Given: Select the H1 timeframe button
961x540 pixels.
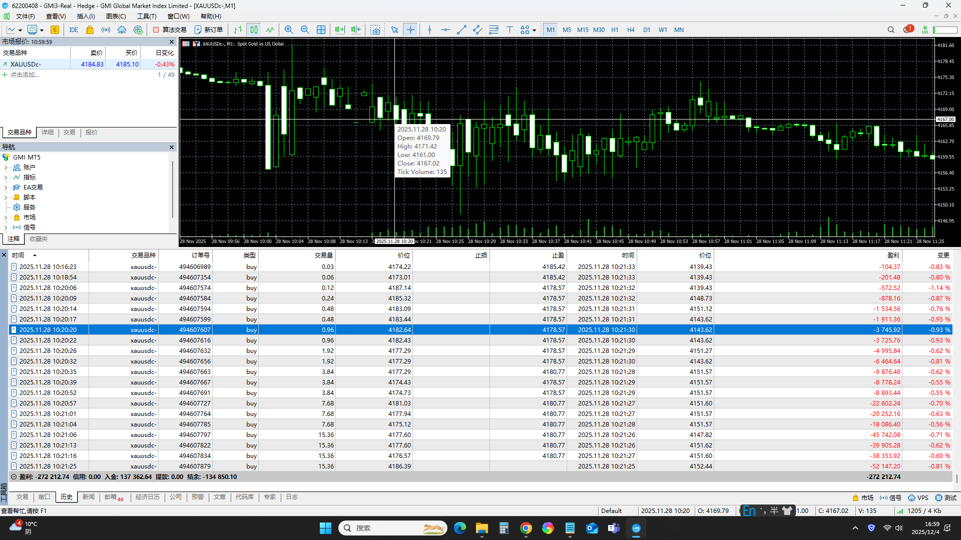Looking at the screenshot, I should pos(615,30).
